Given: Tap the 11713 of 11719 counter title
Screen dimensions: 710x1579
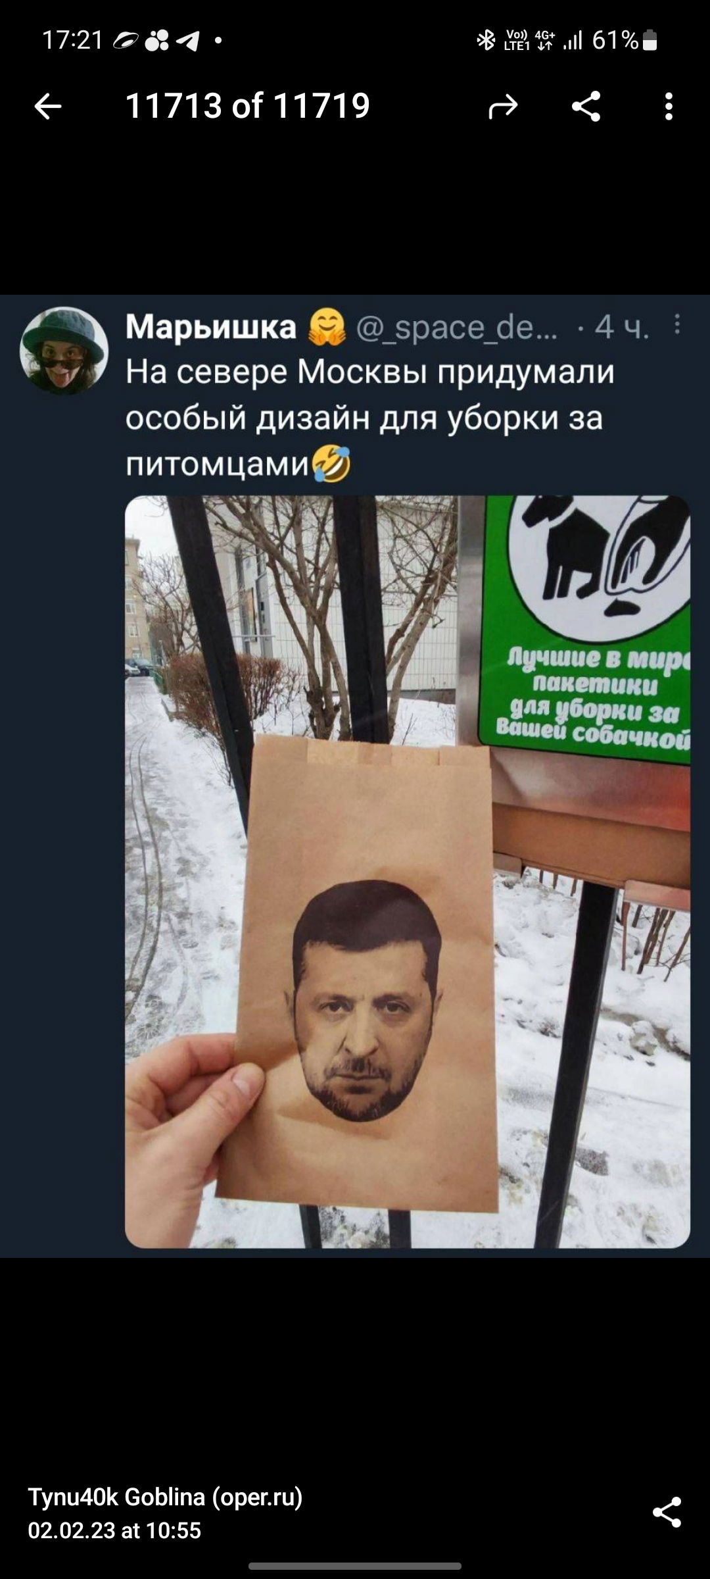Looking at the screenshot, I should coord(248,106).
